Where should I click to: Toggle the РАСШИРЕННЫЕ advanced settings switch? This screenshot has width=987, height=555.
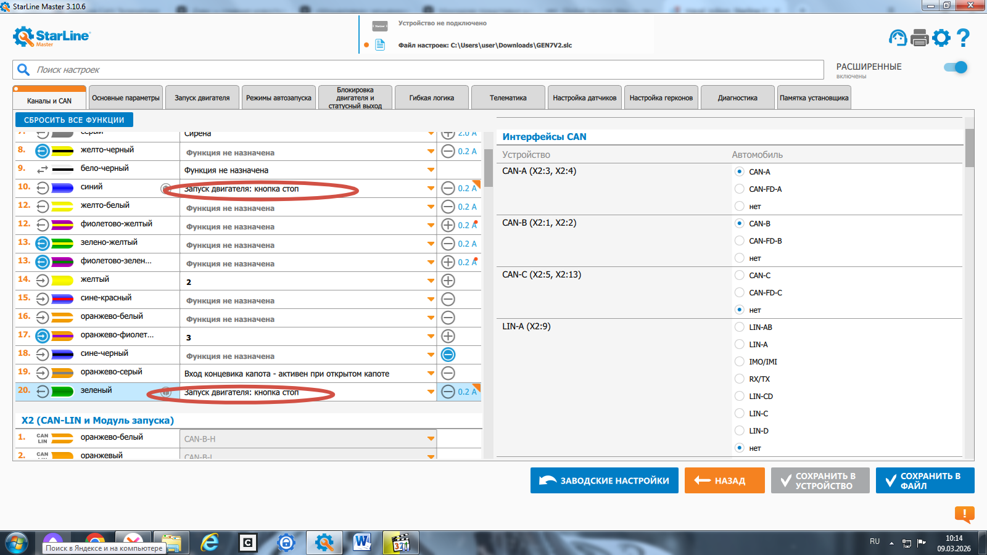tap(956, 67)
